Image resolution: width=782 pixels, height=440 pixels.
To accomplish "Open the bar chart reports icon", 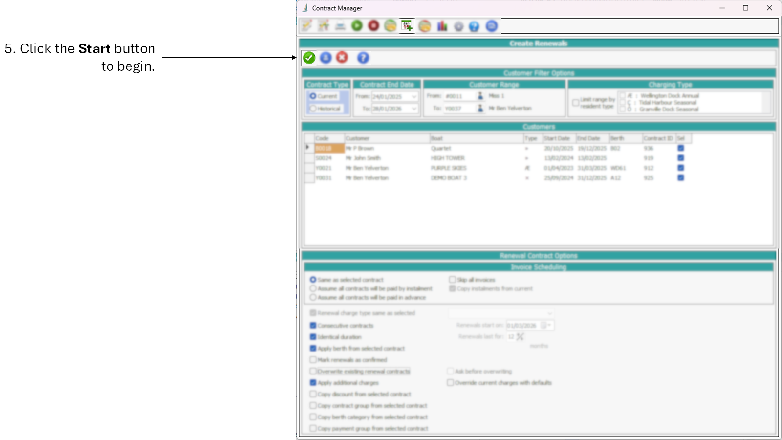I will click(442, 26).
